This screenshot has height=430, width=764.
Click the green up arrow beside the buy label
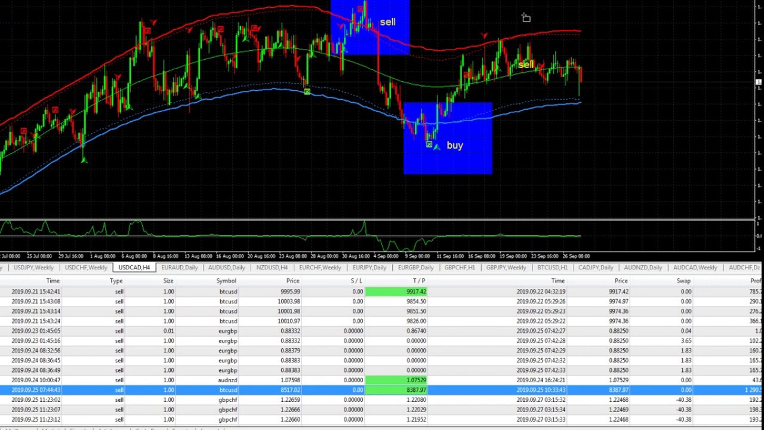pos(437,146)
